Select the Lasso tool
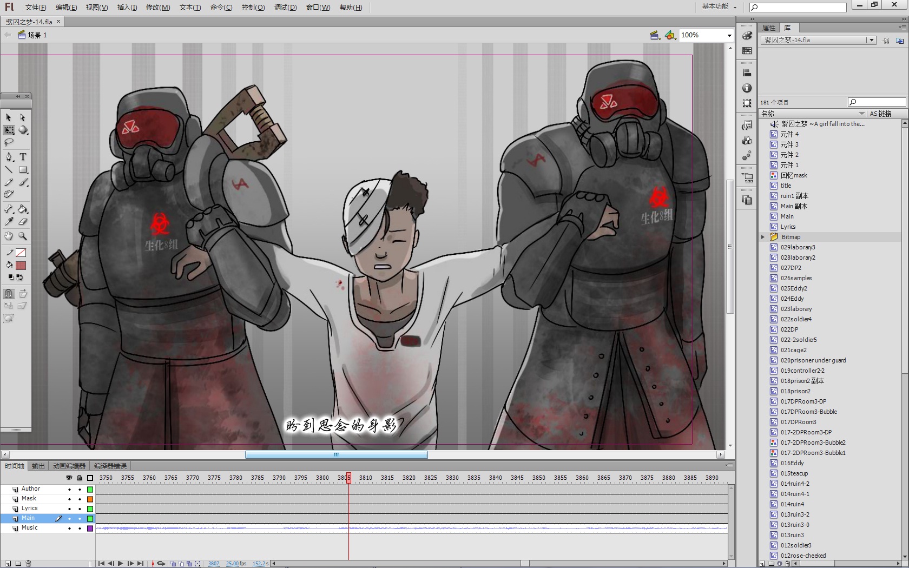The width and height of the screenshot is (909, 568). click(9, 143)
